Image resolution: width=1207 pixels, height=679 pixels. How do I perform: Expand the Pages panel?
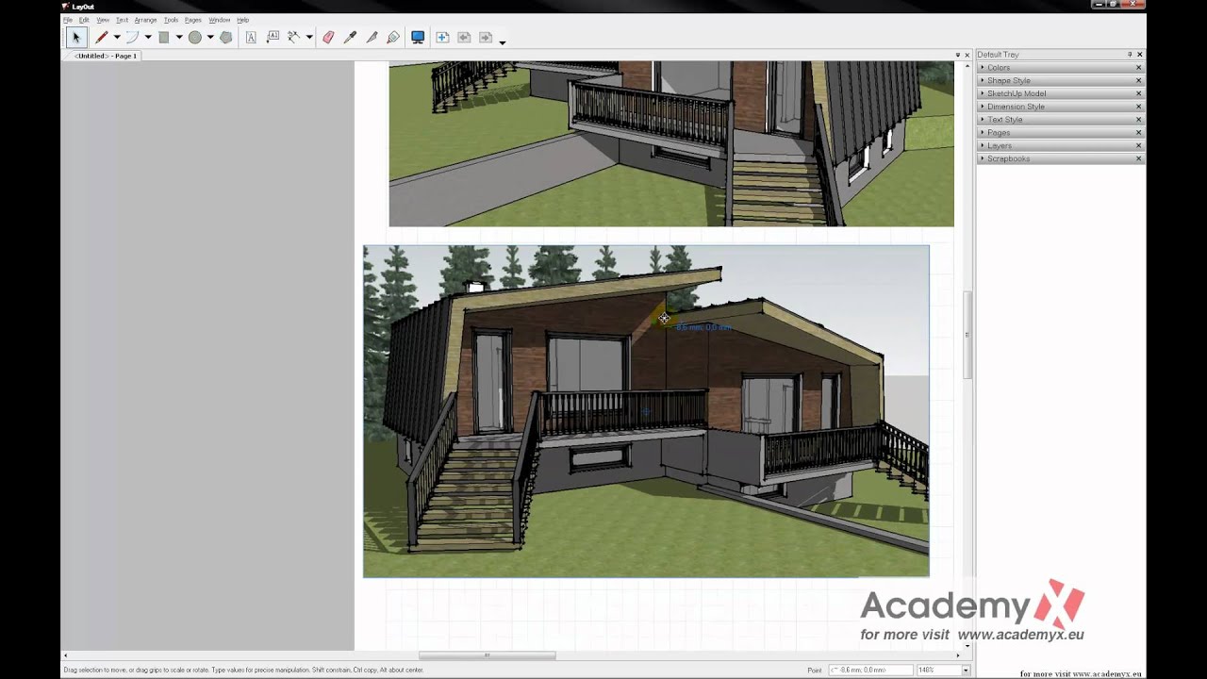pyautogui.click(x=983, y=133)
